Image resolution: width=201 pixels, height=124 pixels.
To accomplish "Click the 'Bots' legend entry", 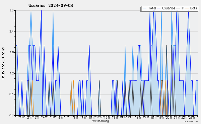I will coord(193,8).
